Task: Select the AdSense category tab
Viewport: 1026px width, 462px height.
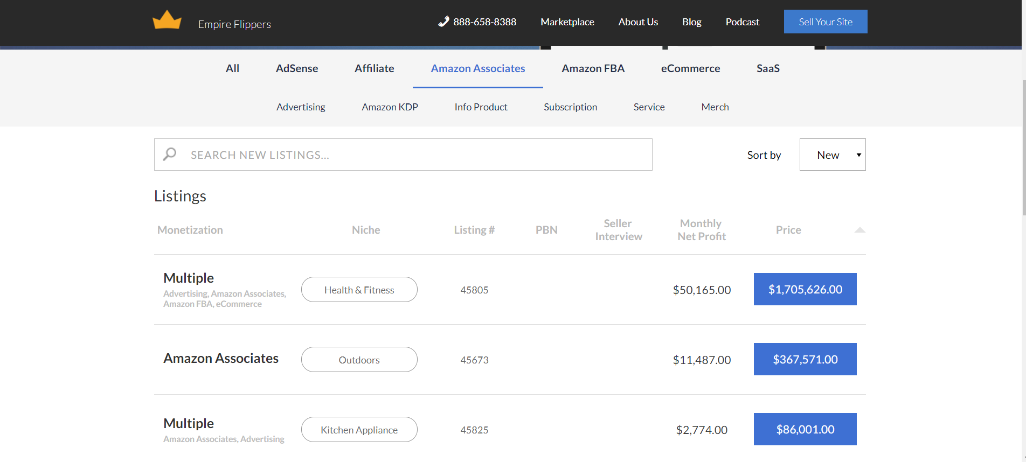Action: (297, 68)
